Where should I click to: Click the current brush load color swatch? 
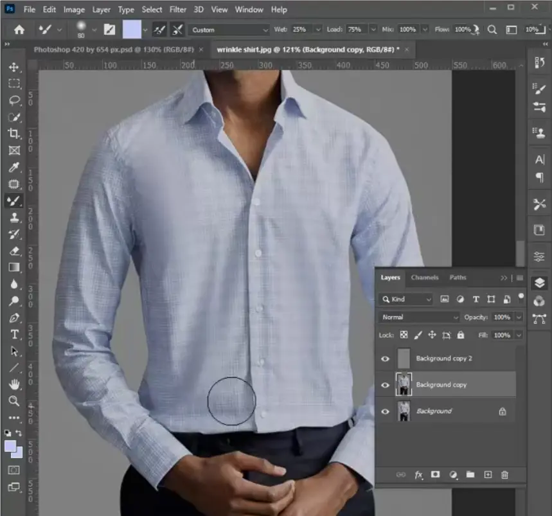tap(132, 29)
